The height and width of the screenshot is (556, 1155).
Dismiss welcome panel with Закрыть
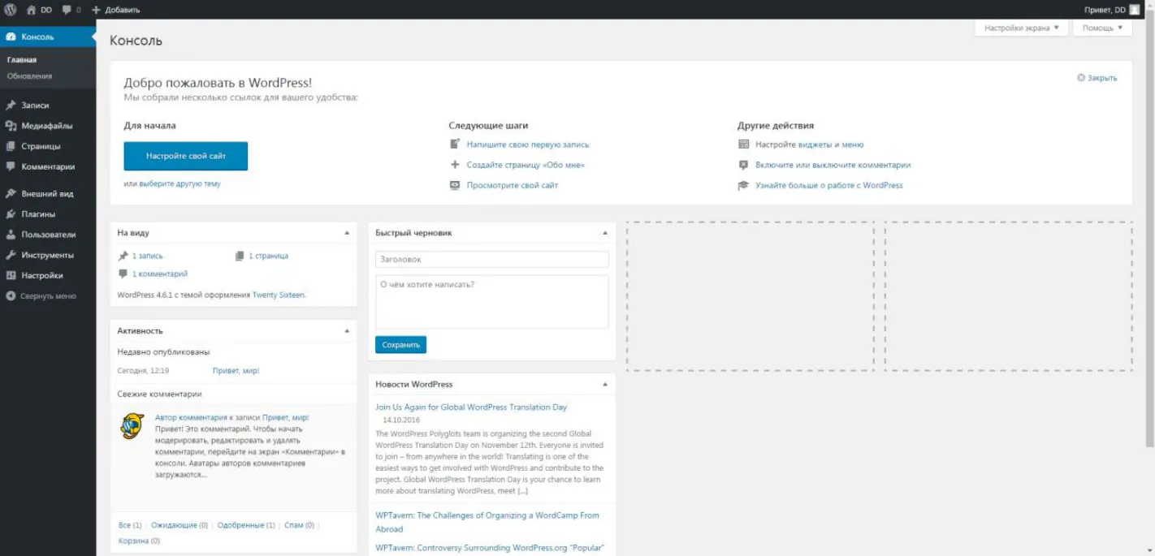pos(1097,78)
